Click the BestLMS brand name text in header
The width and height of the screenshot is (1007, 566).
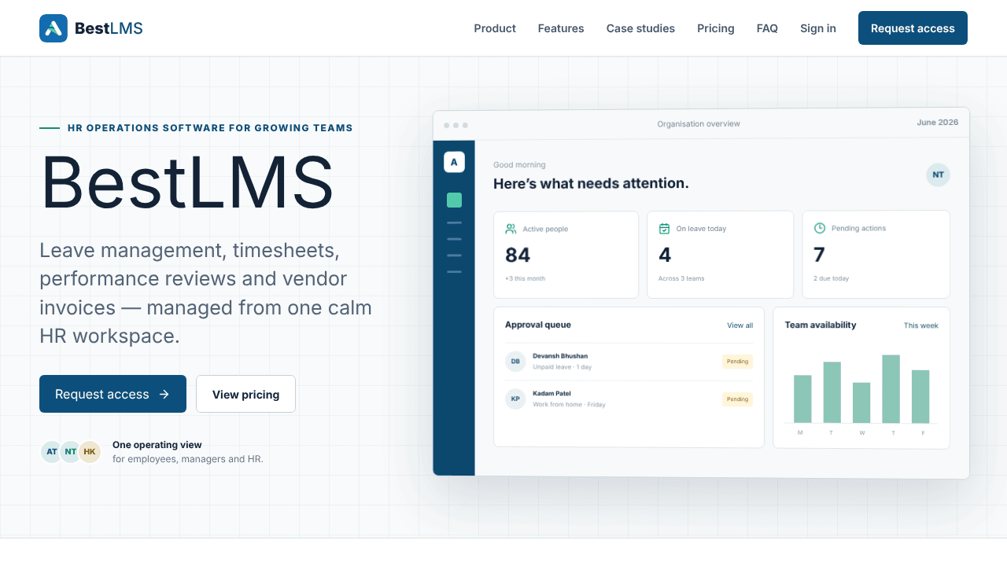pyautogui.click(x=109, y=28)
